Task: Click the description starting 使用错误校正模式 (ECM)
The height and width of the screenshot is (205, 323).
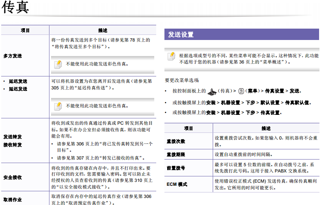Action: coord(266,184)
